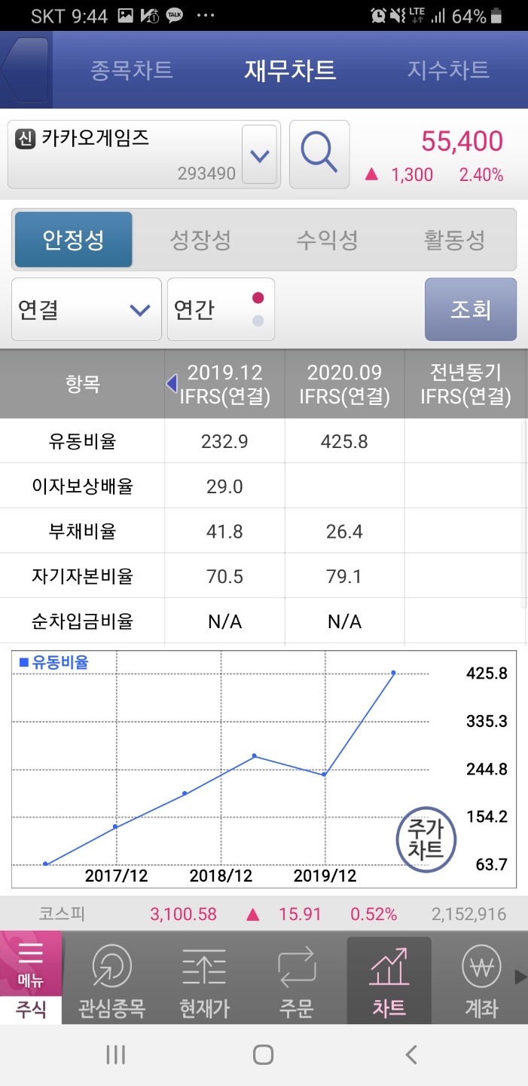The height and width of the screenshot is (1086, 528).
Task: Tap the 425.8 cell in the table
Action: point(345,441)
